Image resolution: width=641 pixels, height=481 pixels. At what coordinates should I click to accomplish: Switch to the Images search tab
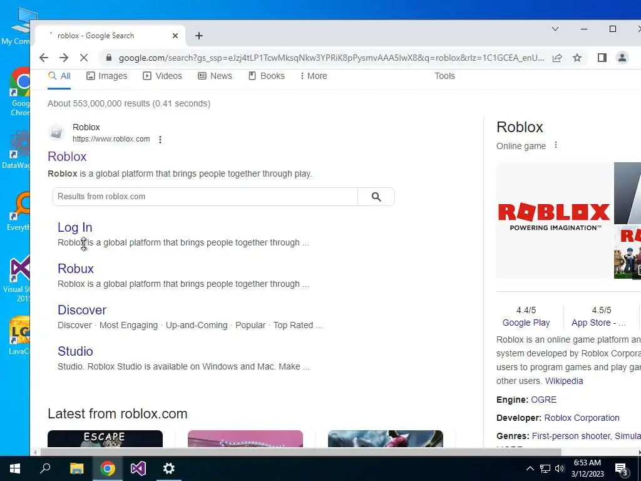(107, 76)
